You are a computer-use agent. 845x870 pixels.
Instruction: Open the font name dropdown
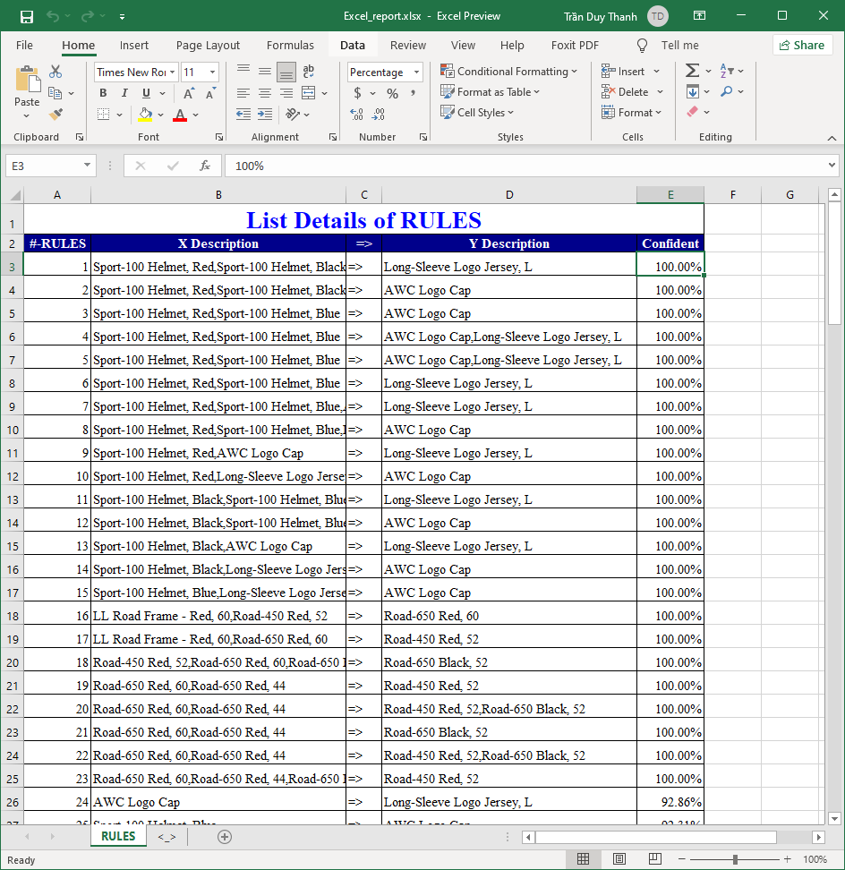173,72
